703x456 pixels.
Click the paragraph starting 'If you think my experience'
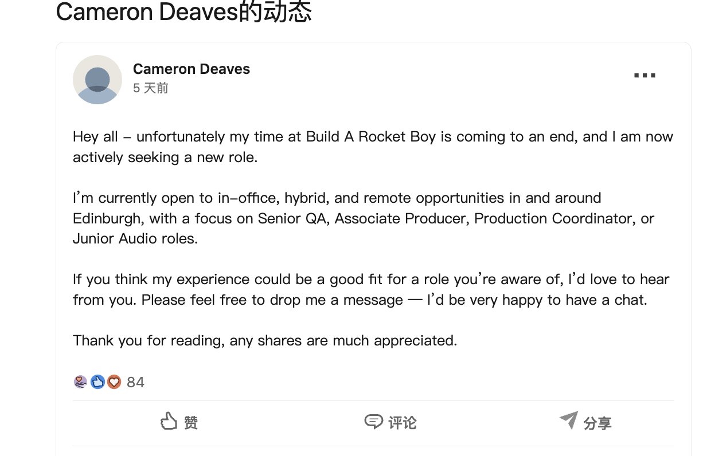371,290
